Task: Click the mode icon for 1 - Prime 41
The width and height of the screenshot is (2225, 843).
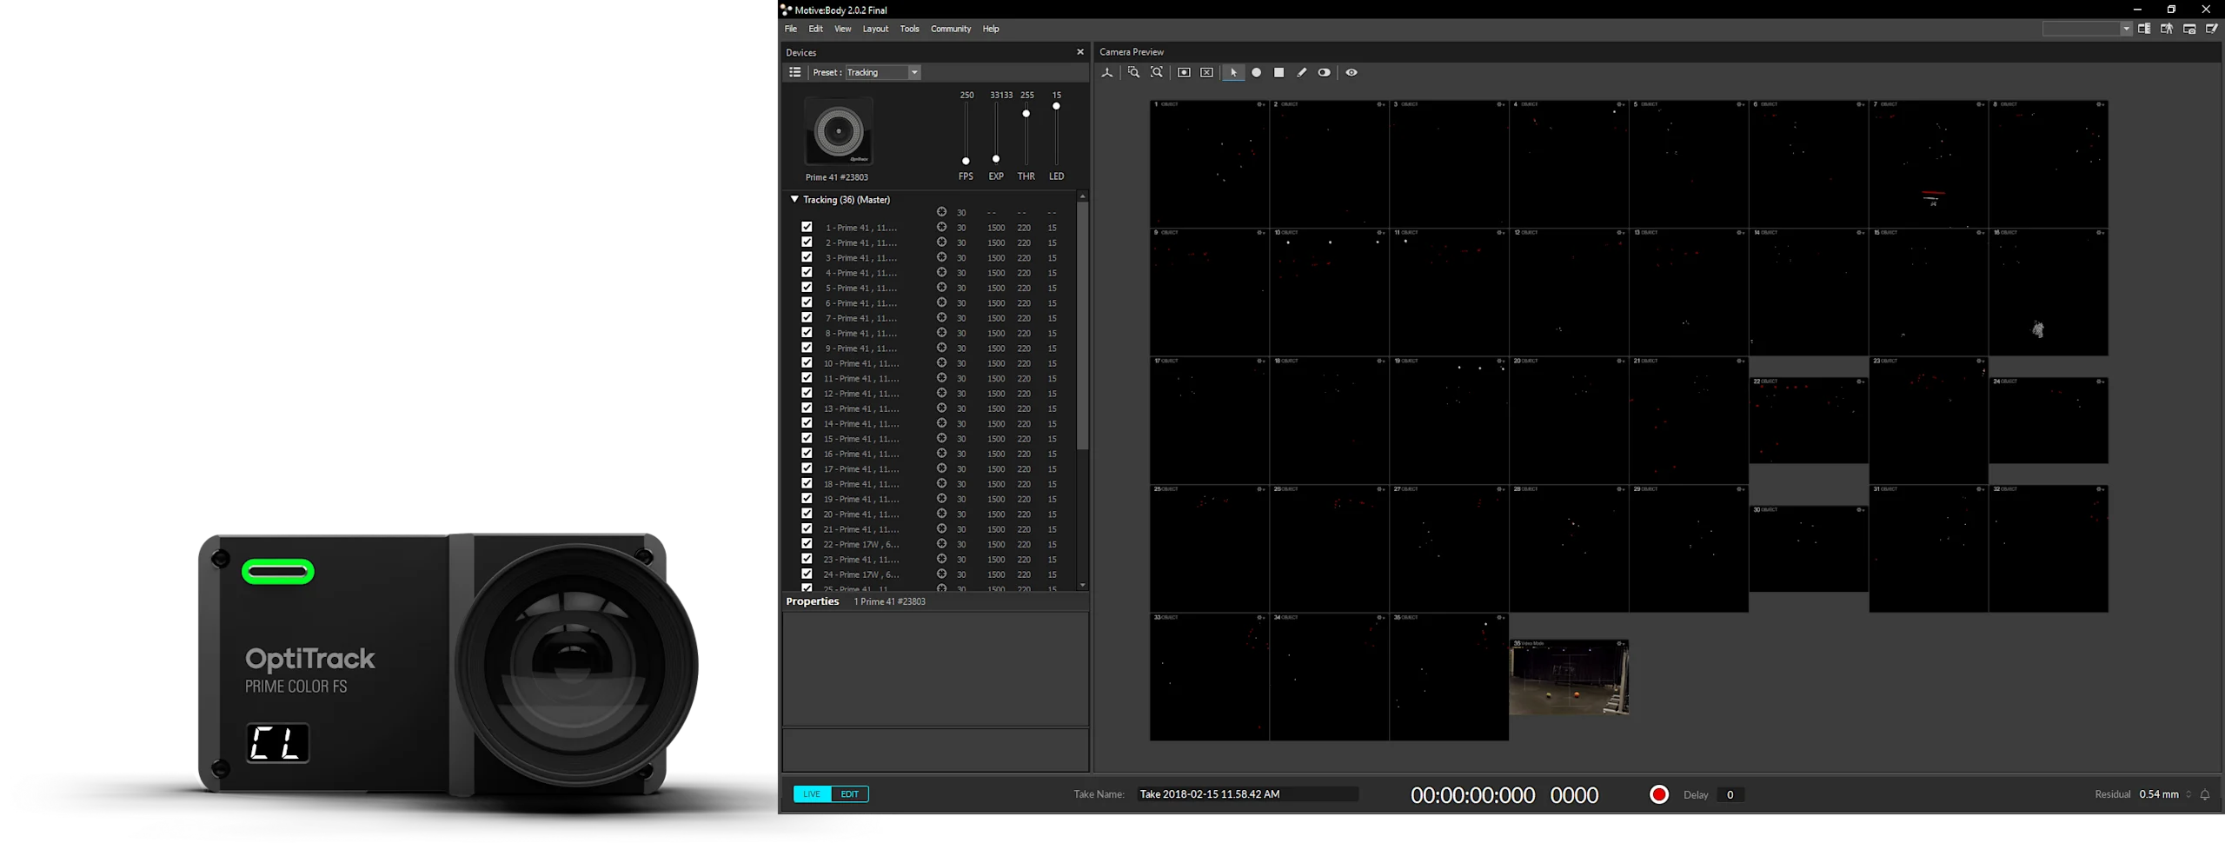Action: tap(941, 228)
